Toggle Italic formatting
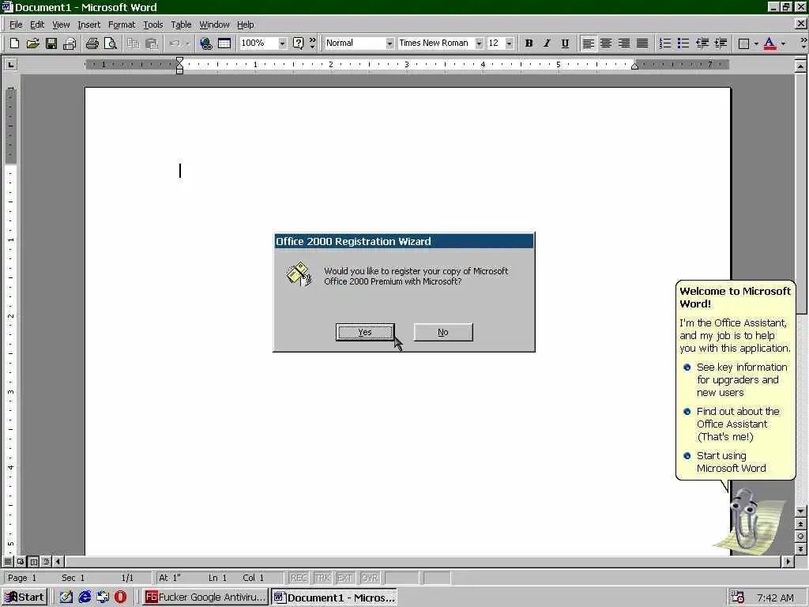 point(547,43)
